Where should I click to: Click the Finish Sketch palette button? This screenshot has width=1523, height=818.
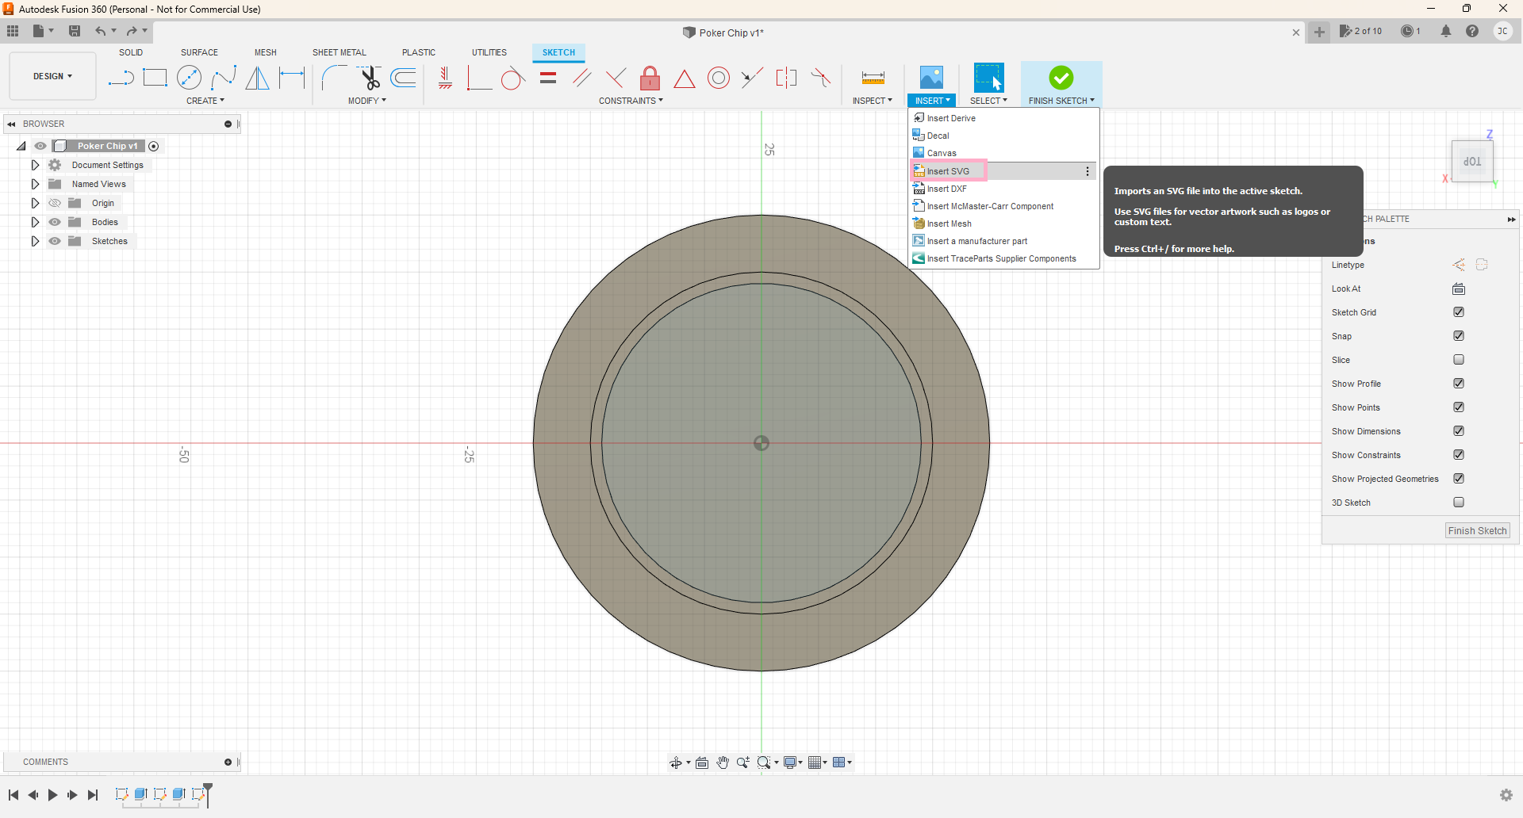click(x=1476, y=531)
